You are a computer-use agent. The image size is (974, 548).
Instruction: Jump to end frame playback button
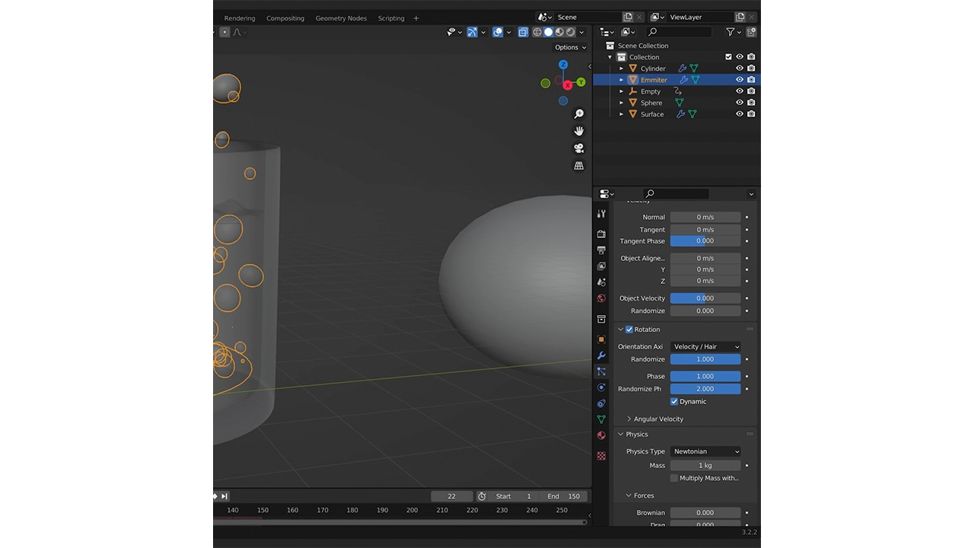(224, 496)
